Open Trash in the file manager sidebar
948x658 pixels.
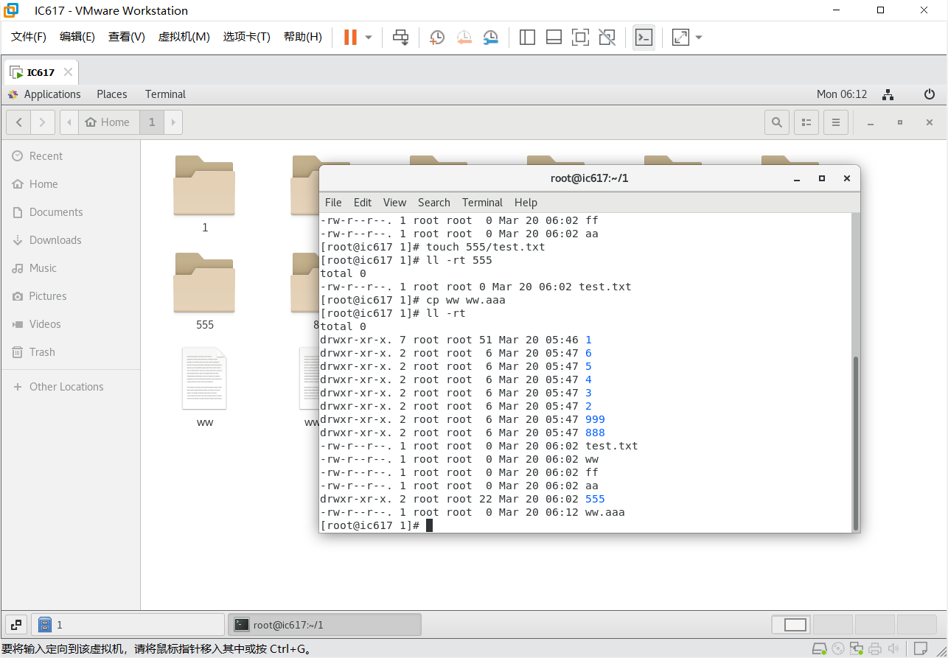click(70, 352)
